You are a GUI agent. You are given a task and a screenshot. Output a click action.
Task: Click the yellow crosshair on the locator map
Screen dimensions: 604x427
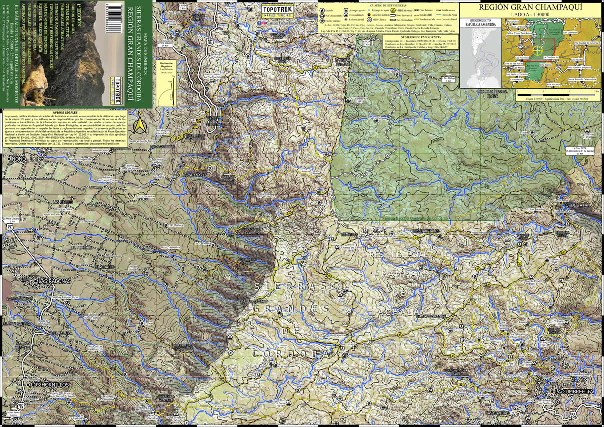tap(538, 49)
